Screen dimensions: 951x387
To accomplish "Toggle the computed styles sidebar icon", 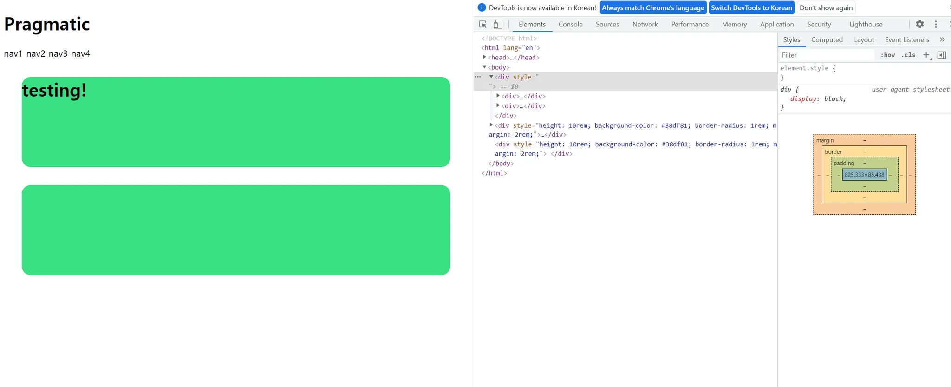I will coord(942,55).
